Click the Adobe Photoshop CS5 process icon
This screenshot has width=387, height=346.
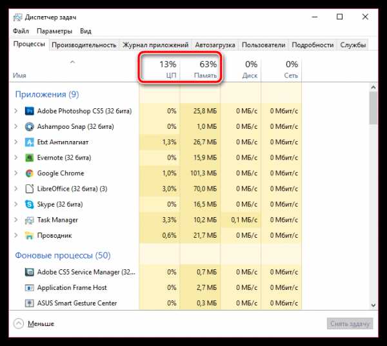[30, 111]
